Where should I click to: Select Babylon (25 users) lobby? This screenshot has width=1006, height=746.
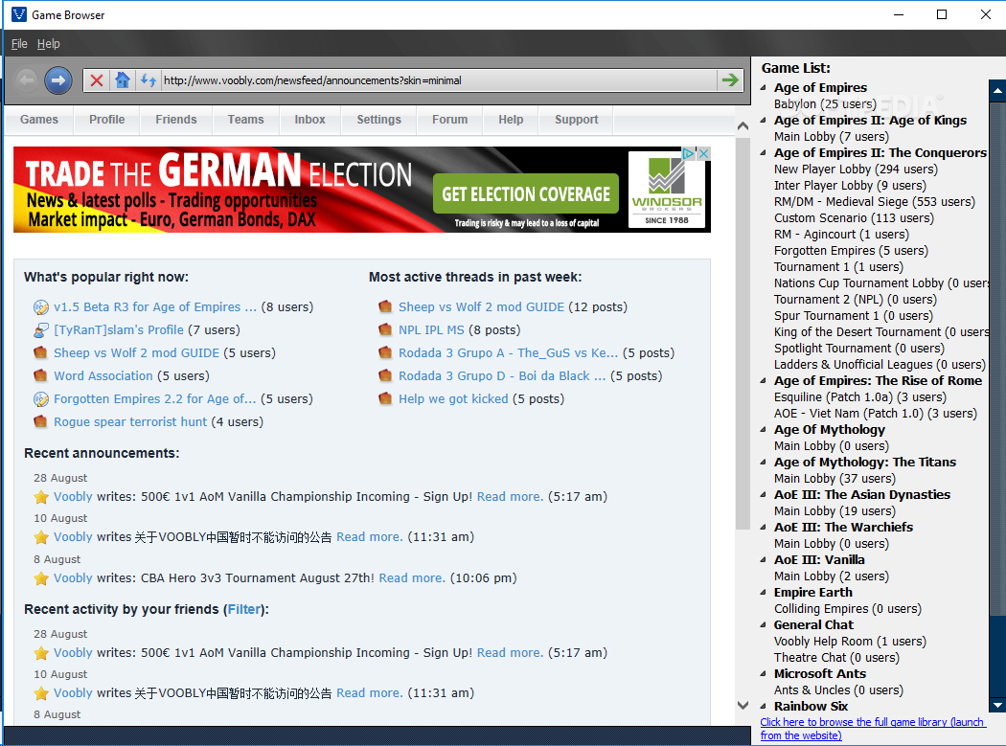[825, 104]
